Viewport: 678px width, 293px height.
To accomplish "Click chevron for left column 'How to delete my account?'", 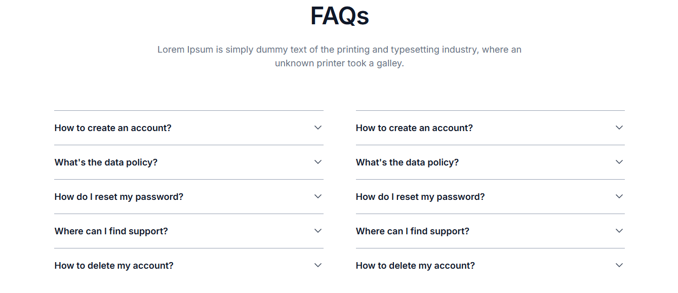I will point(318,265).
